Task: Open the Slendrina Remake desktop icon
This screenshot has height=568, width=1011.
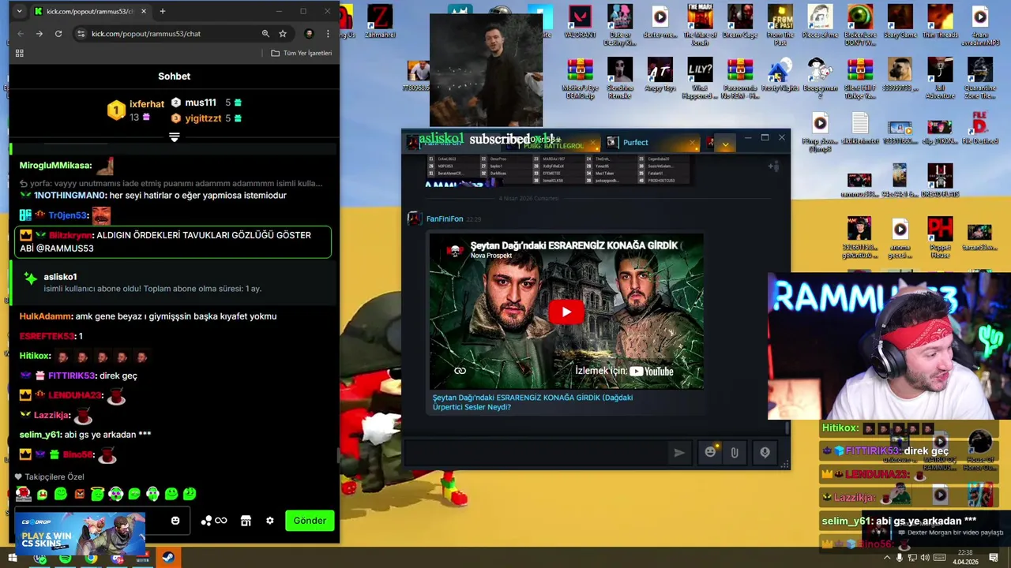Action: click(x=620, y=78)
